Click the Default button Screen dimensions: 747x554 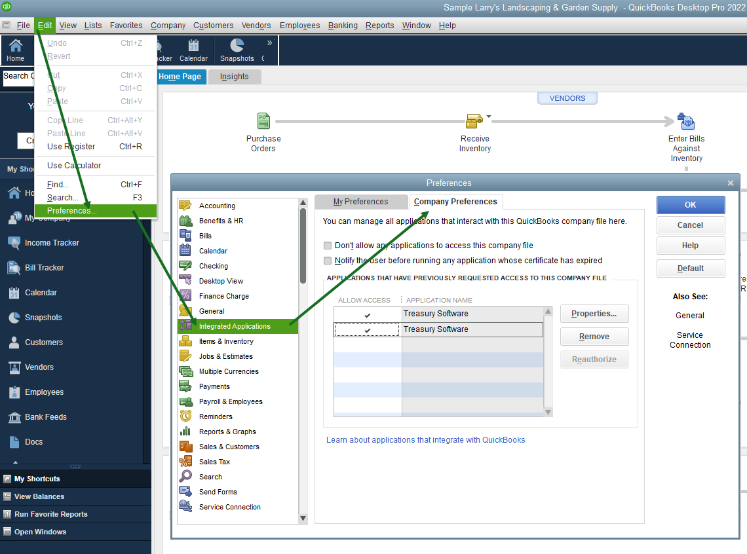(690, 268)
